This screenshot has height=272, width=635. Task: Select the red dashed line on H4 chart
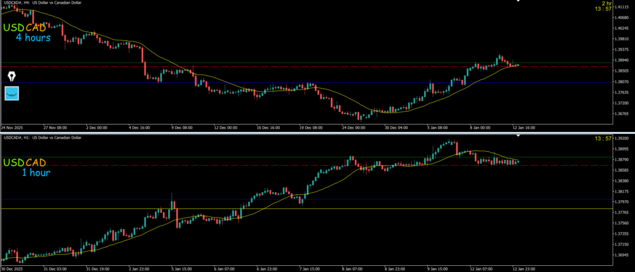click(248, 66)
